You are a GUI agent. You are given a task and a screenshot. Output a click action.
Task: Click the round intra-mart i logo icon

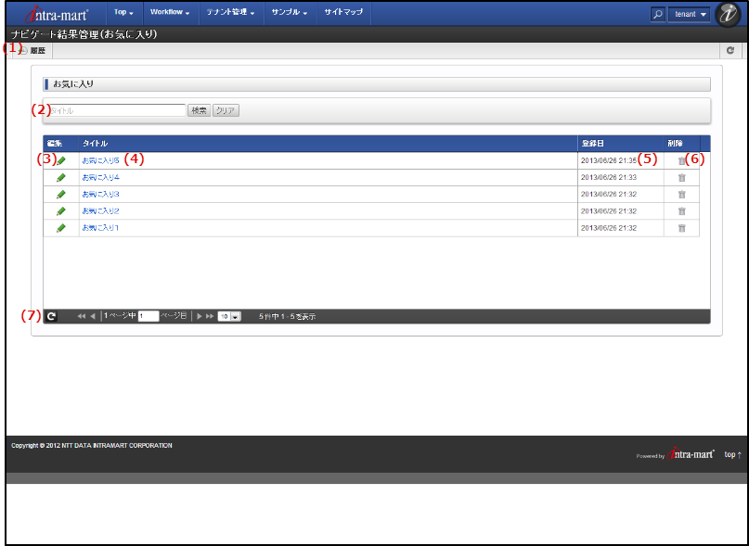click(728, 14)
